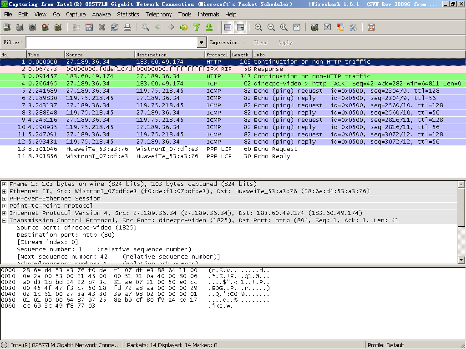Click packet details scrollbar up arrow
Image resolution: width=466 pixels, height=349 pixels.
click(x=461, y=184)
